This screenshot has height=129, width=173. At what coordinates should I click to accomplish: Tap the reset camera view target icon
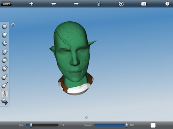121,4
